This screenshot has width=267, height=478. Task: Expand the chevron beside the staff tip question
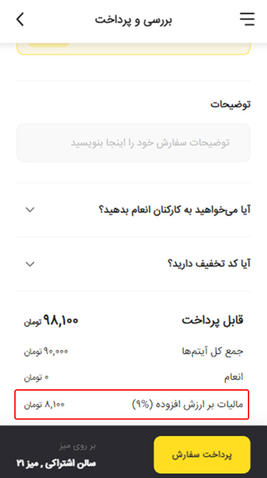[30, 210]
